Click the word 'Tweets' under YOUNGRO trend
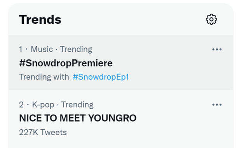 (x=54, y=132)
